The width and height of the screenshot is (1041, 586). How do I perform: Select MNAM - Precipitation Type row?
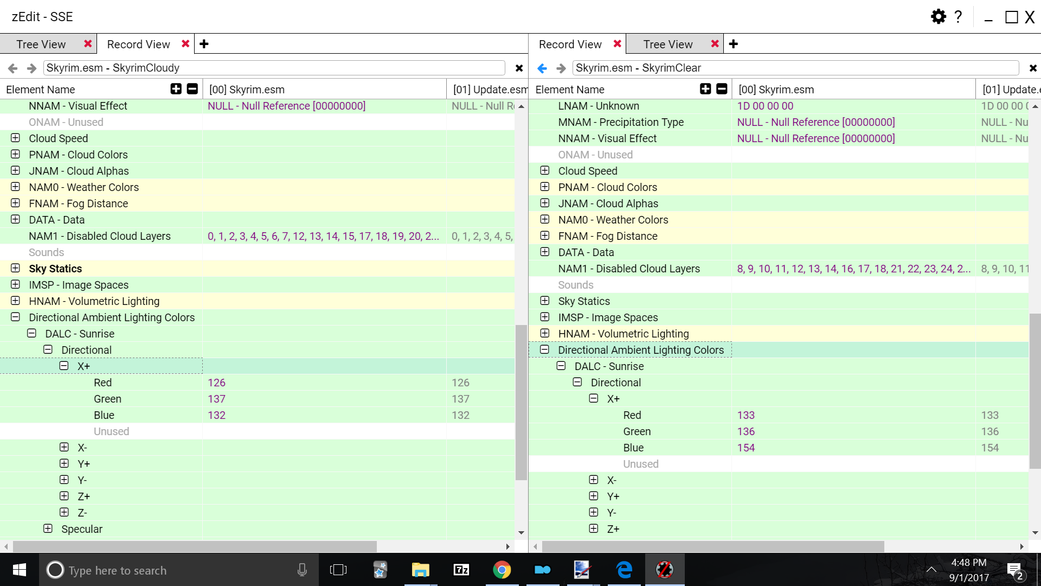[x=779, y=122]
